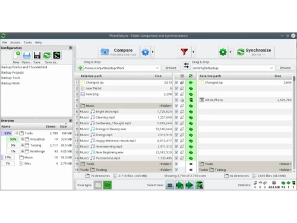Uncheck the Bright Wish.mp3 row checkbox
The width and height of the screenshot is (297, 223).
pos(176,112)
